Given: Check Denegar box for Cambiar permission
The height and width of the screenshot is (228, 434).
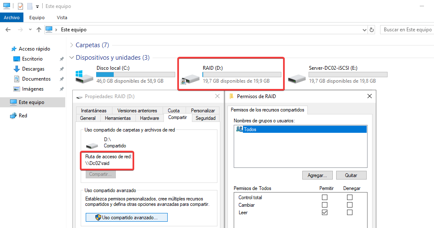Looking at the screenshot, I should tap(350, 205).
